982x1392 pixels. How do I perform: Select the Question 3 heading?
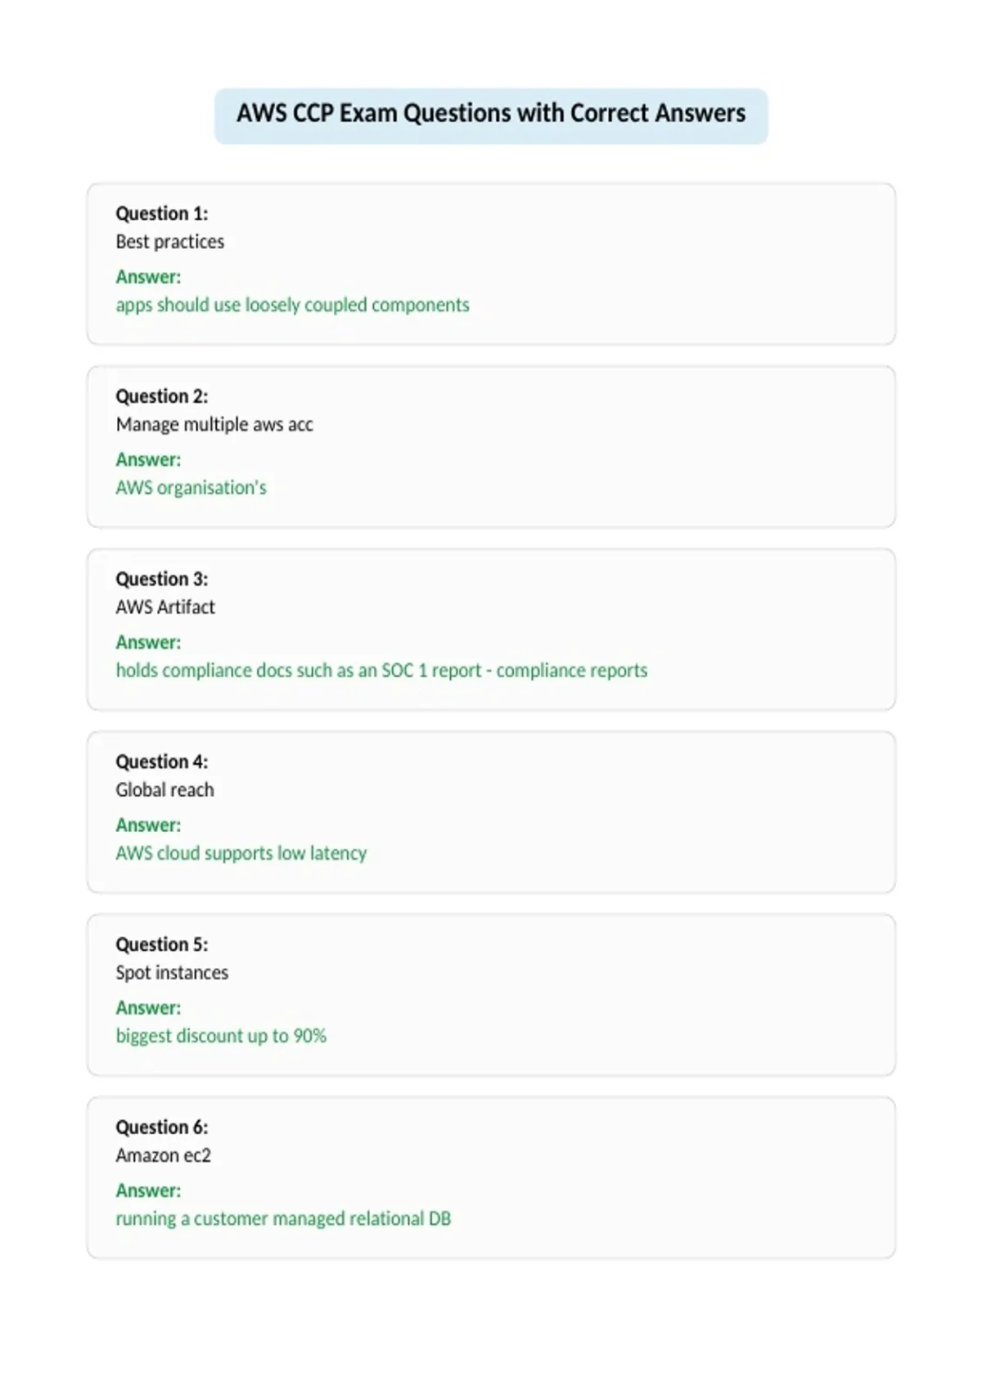[x=162, y=579]
